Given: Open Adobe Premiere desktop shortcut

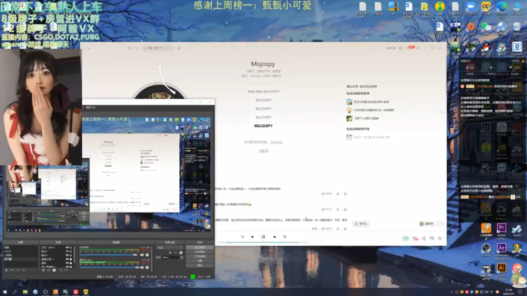Looking at the screenshot, I should (x=501, y=229).
